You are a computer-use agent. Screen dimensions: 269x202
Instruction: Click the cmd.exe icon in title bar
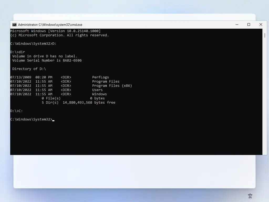click(x=14, y=25)
